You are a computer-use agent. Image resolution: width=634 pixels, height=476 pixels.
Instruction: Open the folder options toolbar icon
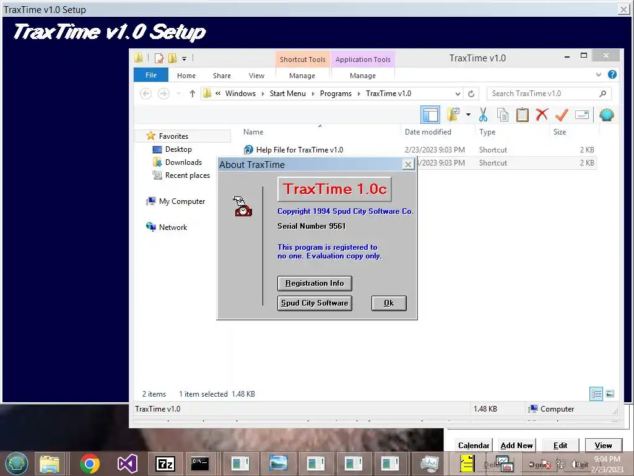click(454, 115)
